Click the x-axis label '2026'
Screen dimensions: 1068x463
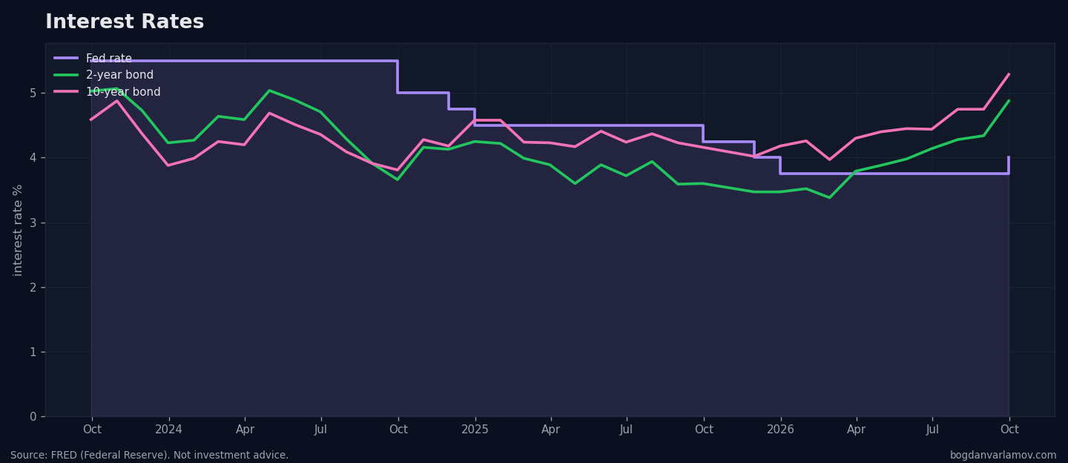(x=780, y=430)
